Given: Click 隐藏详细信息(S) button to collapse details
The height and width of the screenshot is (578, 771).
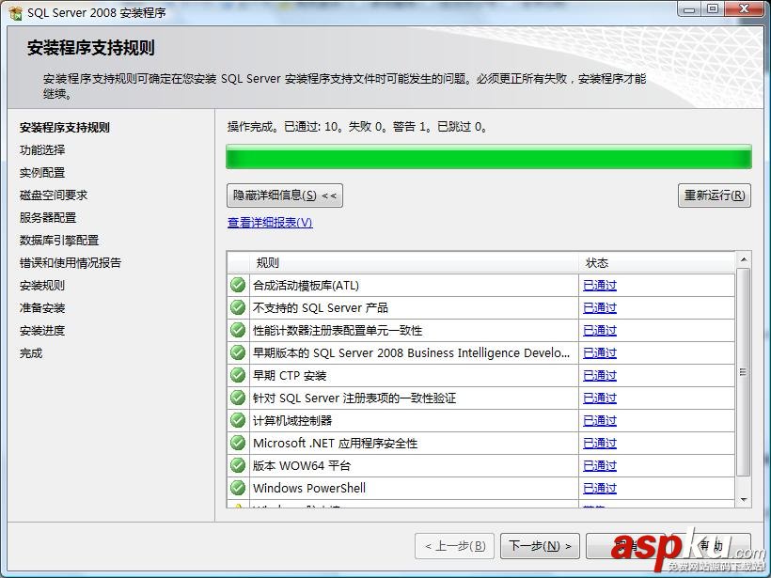Looking at the screenshot, I should pos(285,195).
